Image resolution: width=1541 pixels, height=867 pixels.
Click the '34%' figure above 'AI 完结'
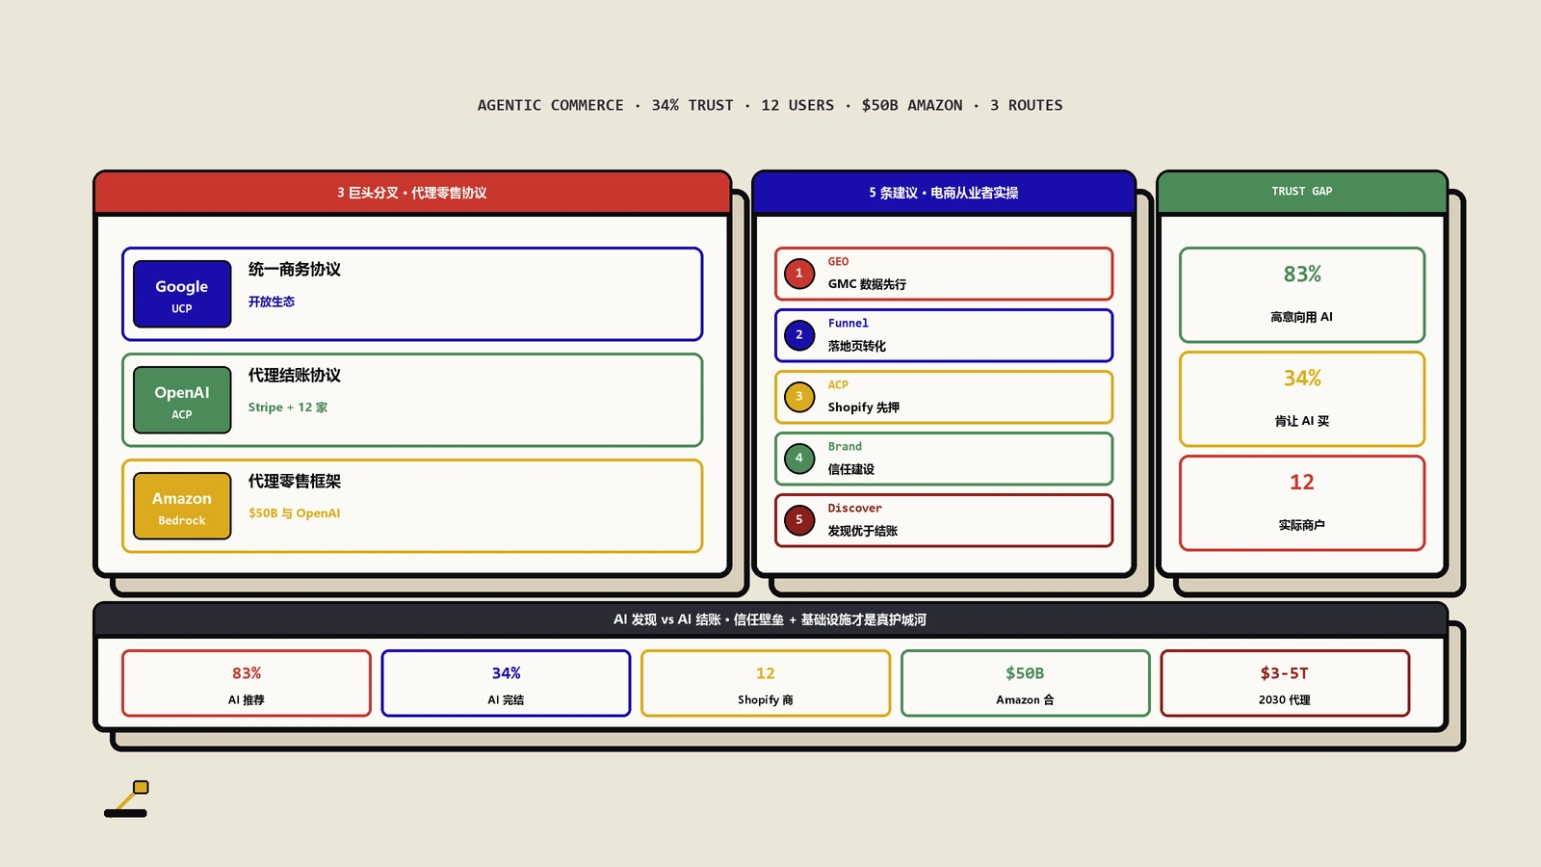pyautogui.click(x=507, y=673)
